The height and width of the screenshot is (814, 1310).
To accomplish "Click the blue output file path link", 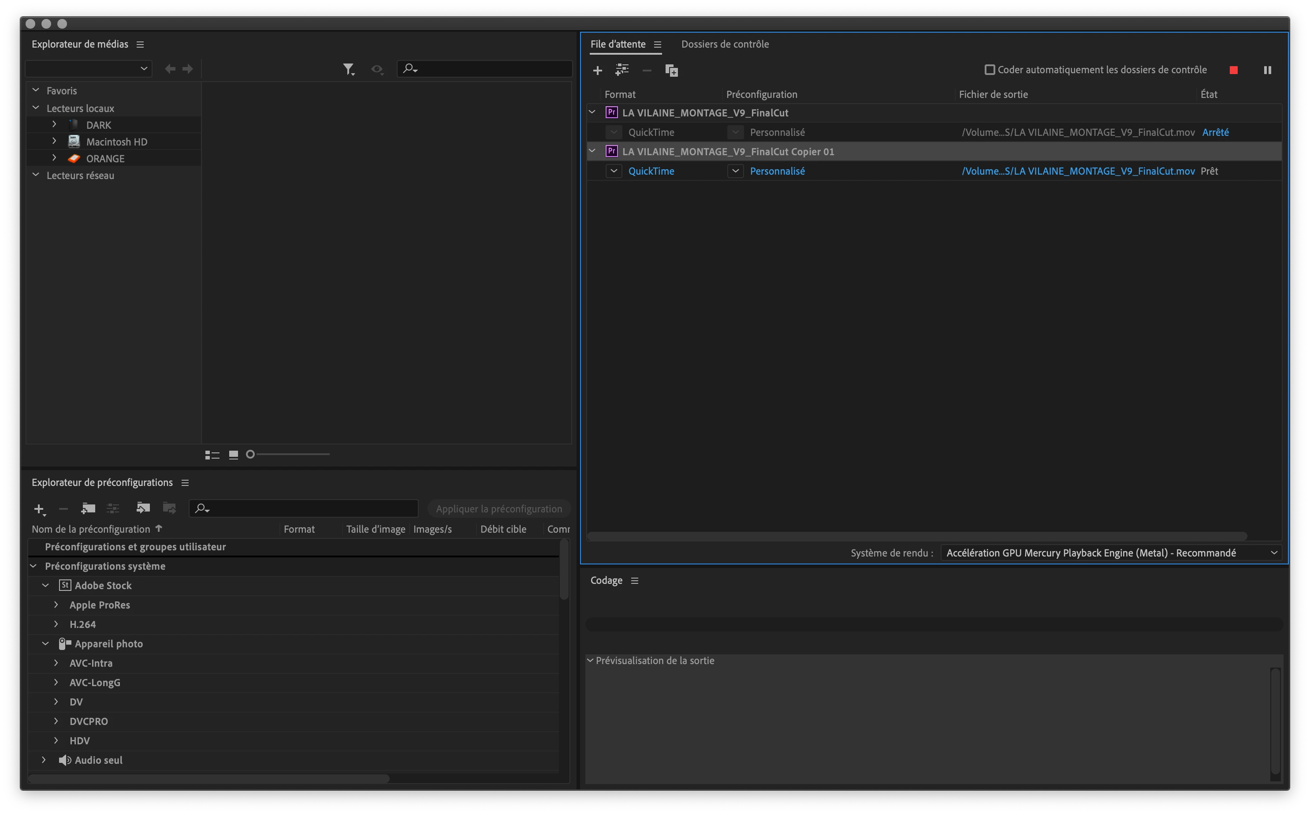I will (1078, 171).
